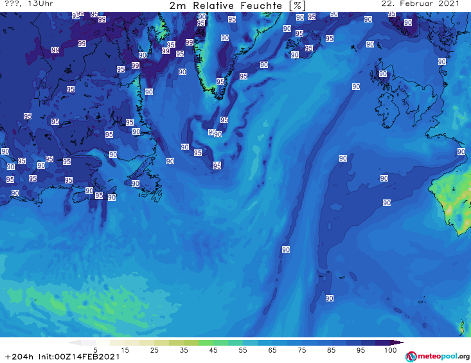The image size is (471, 363).
Task: Click the '75' tick on the color scale
Action: pyautogui.click(x=302, y=350)
